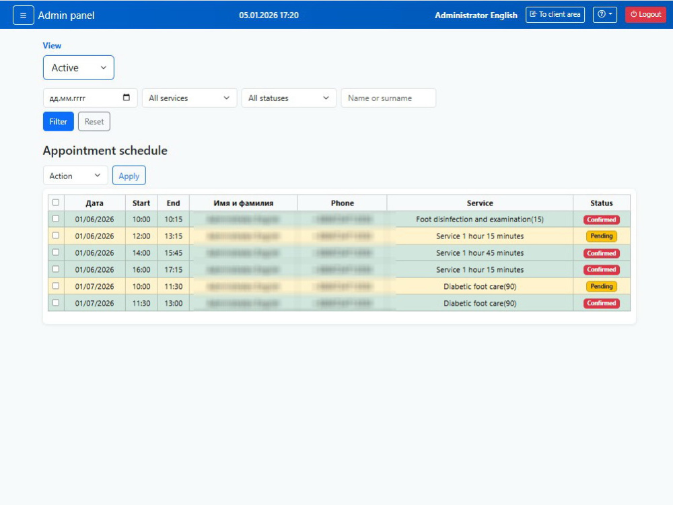The height and width of the screenshot is (505, 673).
Task: Click the Reset button
Action: pos(94,121)
